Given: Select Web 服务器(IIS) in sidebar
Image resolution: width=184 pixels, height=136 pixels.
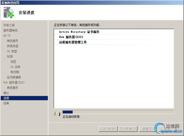Looking at the screenshot, I should (x=14, y=83).
